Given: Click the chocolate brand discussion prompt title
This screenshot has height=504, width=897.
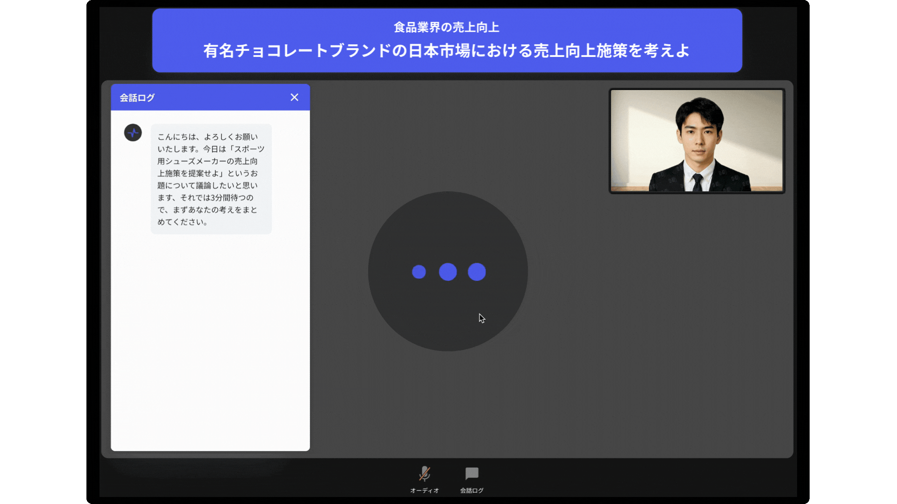Looking at the screenshot, I should click(x=446, y=50).
